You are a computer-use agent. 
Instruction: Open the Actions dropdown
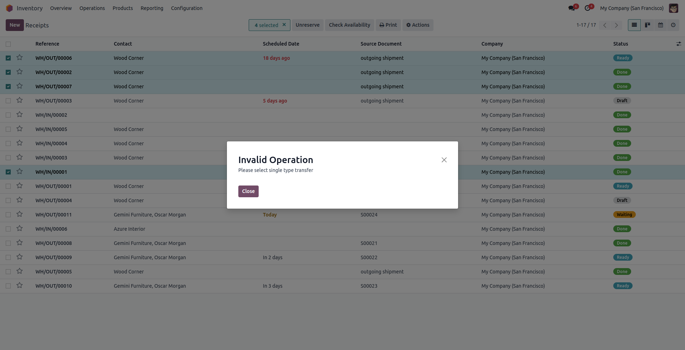click(418, 25)
